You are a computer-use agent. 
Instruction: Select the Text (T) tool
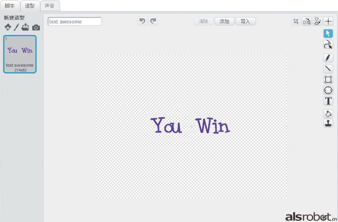tap(328, 101)
